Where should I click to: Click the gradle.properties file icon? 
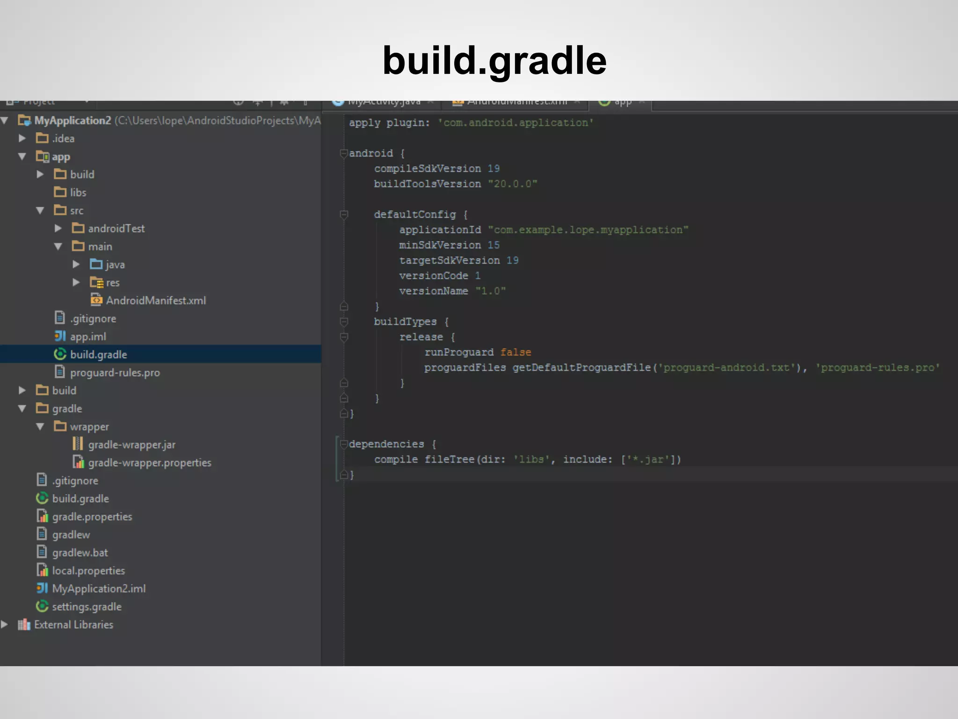click(42, 516)
